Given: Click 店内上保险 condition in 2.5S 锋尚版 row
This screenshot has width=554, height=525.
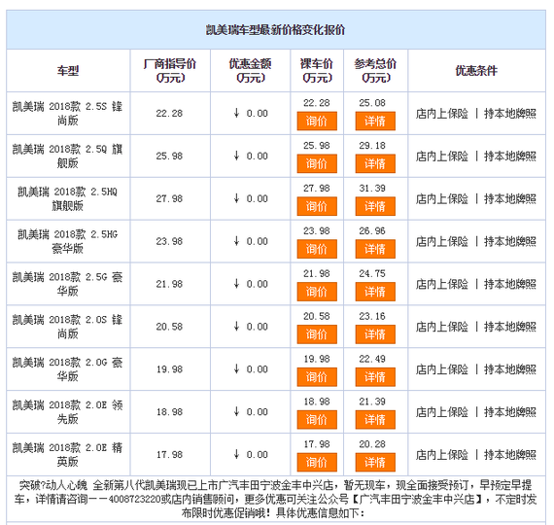Looking at the screenshot, I should 441,114.
